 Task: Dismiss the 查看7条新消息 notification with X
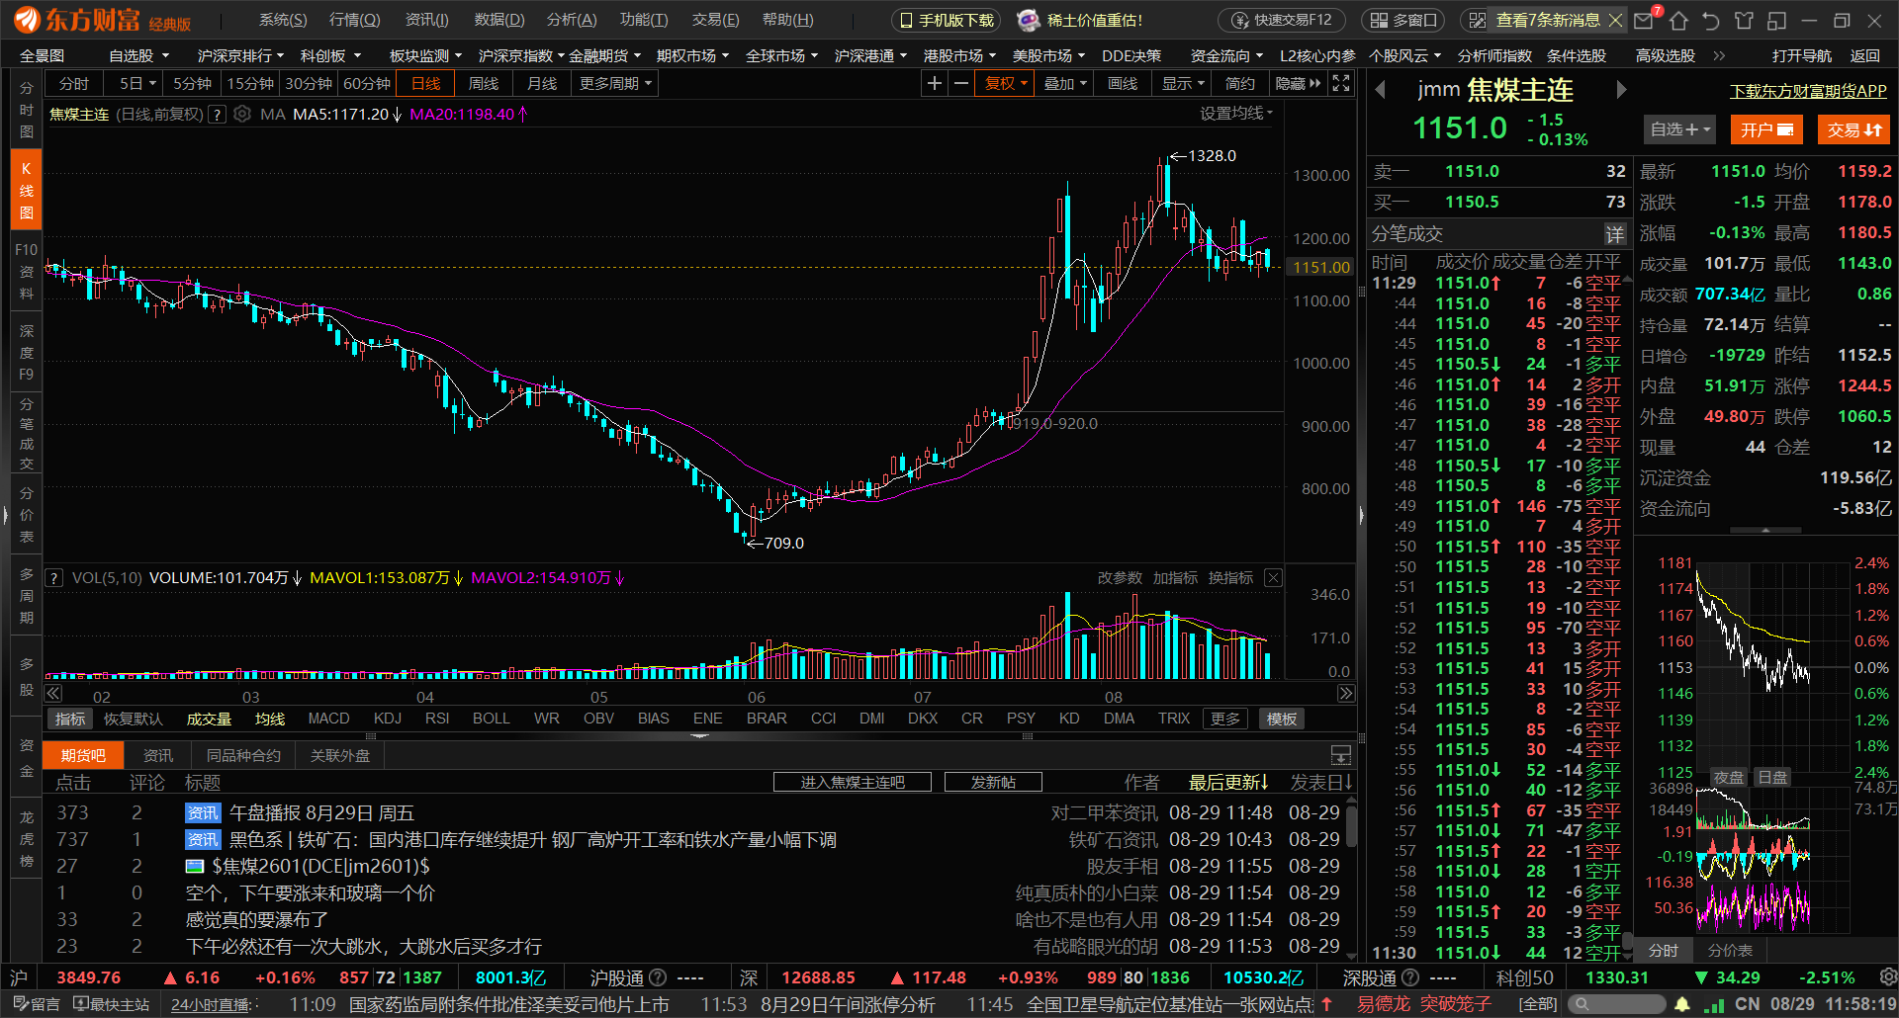[1616, 20]
